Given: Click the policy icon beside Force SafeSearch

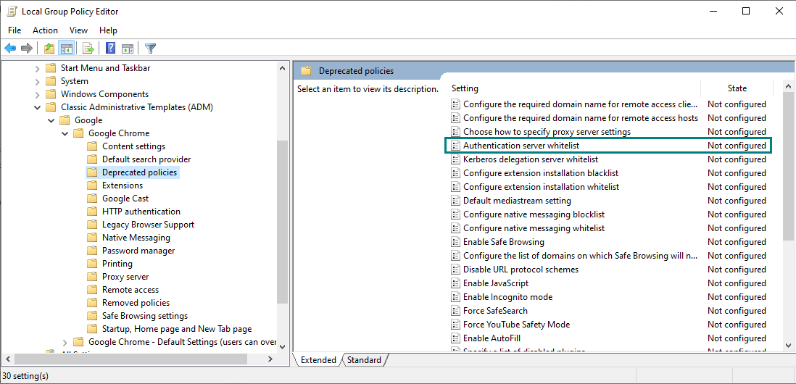Looking at the screenshot, I should [455, 310].
